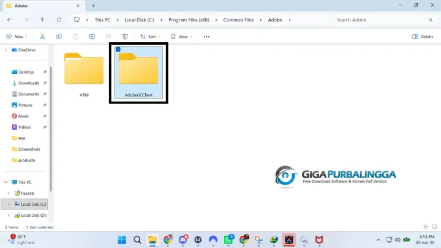Select the AdobeGCClient folder icon
Image resolution: width=441 pixels, height=248 pixels.
pyautogui.click(x=138, y=69)
